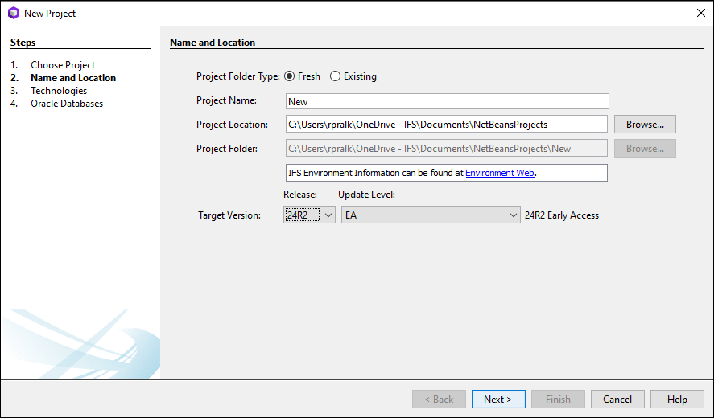The image size is (714, 418).
Task: Click the Release dropdown arrow
Action: tap(328, 215)
